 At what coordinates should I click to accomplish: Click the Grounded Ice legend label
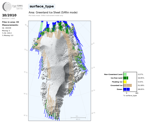click(x=116, y=85)
